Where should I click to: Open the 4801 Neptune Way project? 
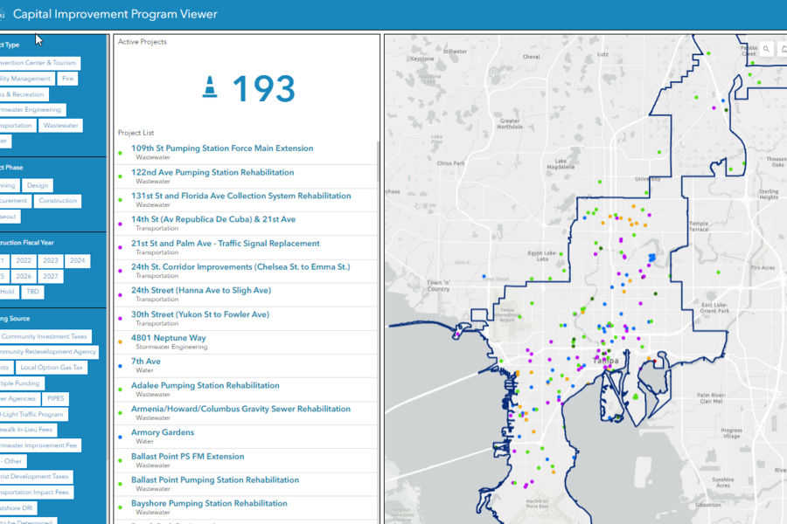tap(169, 338)
